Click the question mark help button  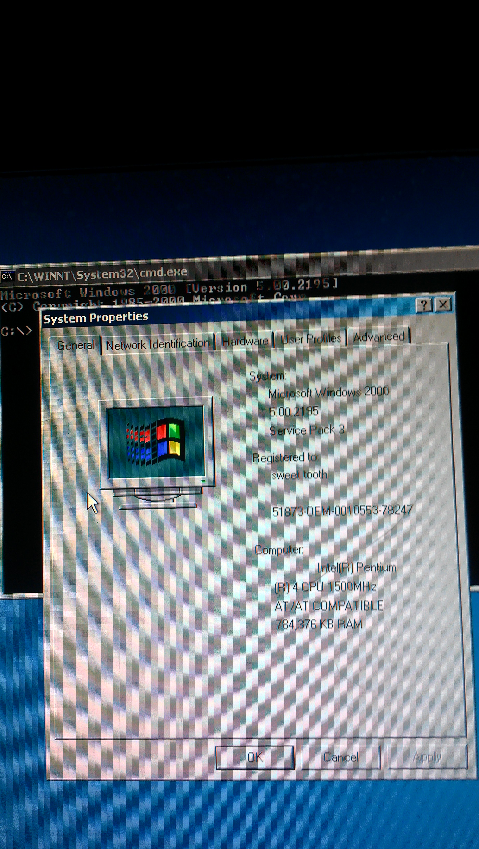click(x=424, y=305)
